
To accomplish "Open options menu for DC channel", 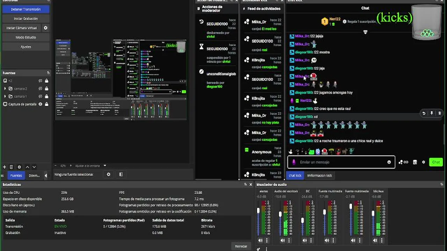I will click(x=311, y=240).
